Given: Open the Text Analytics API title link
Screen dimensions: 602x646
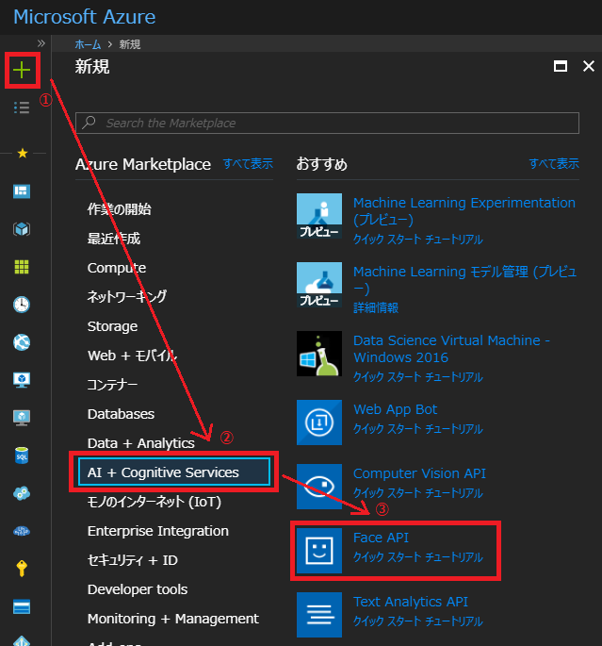Looking at the screenshot, I should pos(411,602).
